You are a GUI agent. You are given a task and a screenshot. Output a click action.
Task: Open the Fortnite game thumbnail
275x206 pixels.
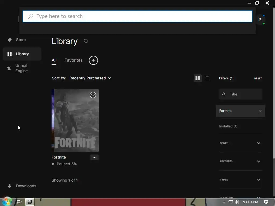click(x=75, y=120)
